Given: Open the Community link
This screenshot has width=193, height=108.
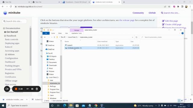Looking at the screenshot, I should 138,13.
